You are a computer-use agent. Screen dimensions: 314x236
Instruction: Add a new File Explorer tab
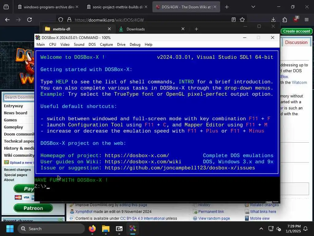point(197,29)
